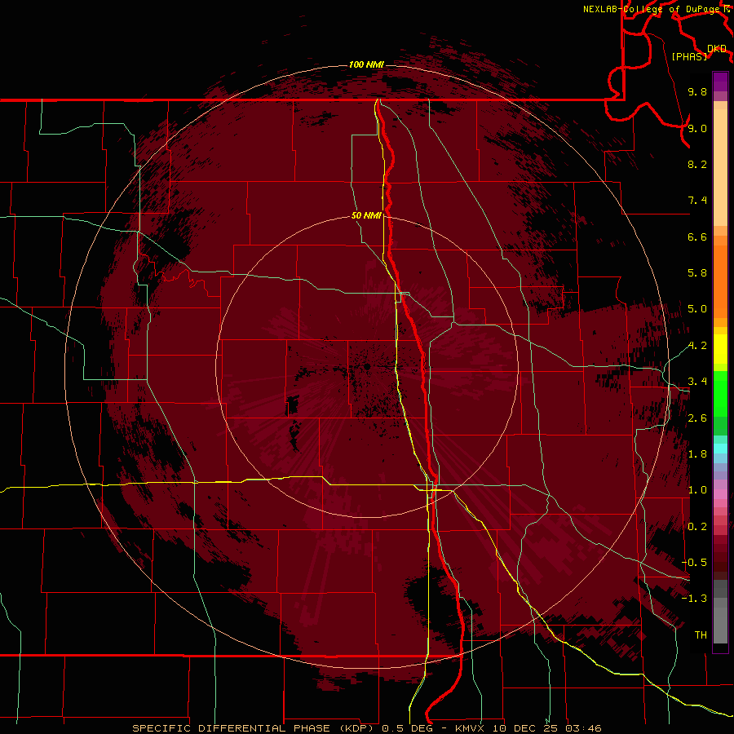Click the cyan segment of the color bar
734x734 pixels.
click(720, 449)
